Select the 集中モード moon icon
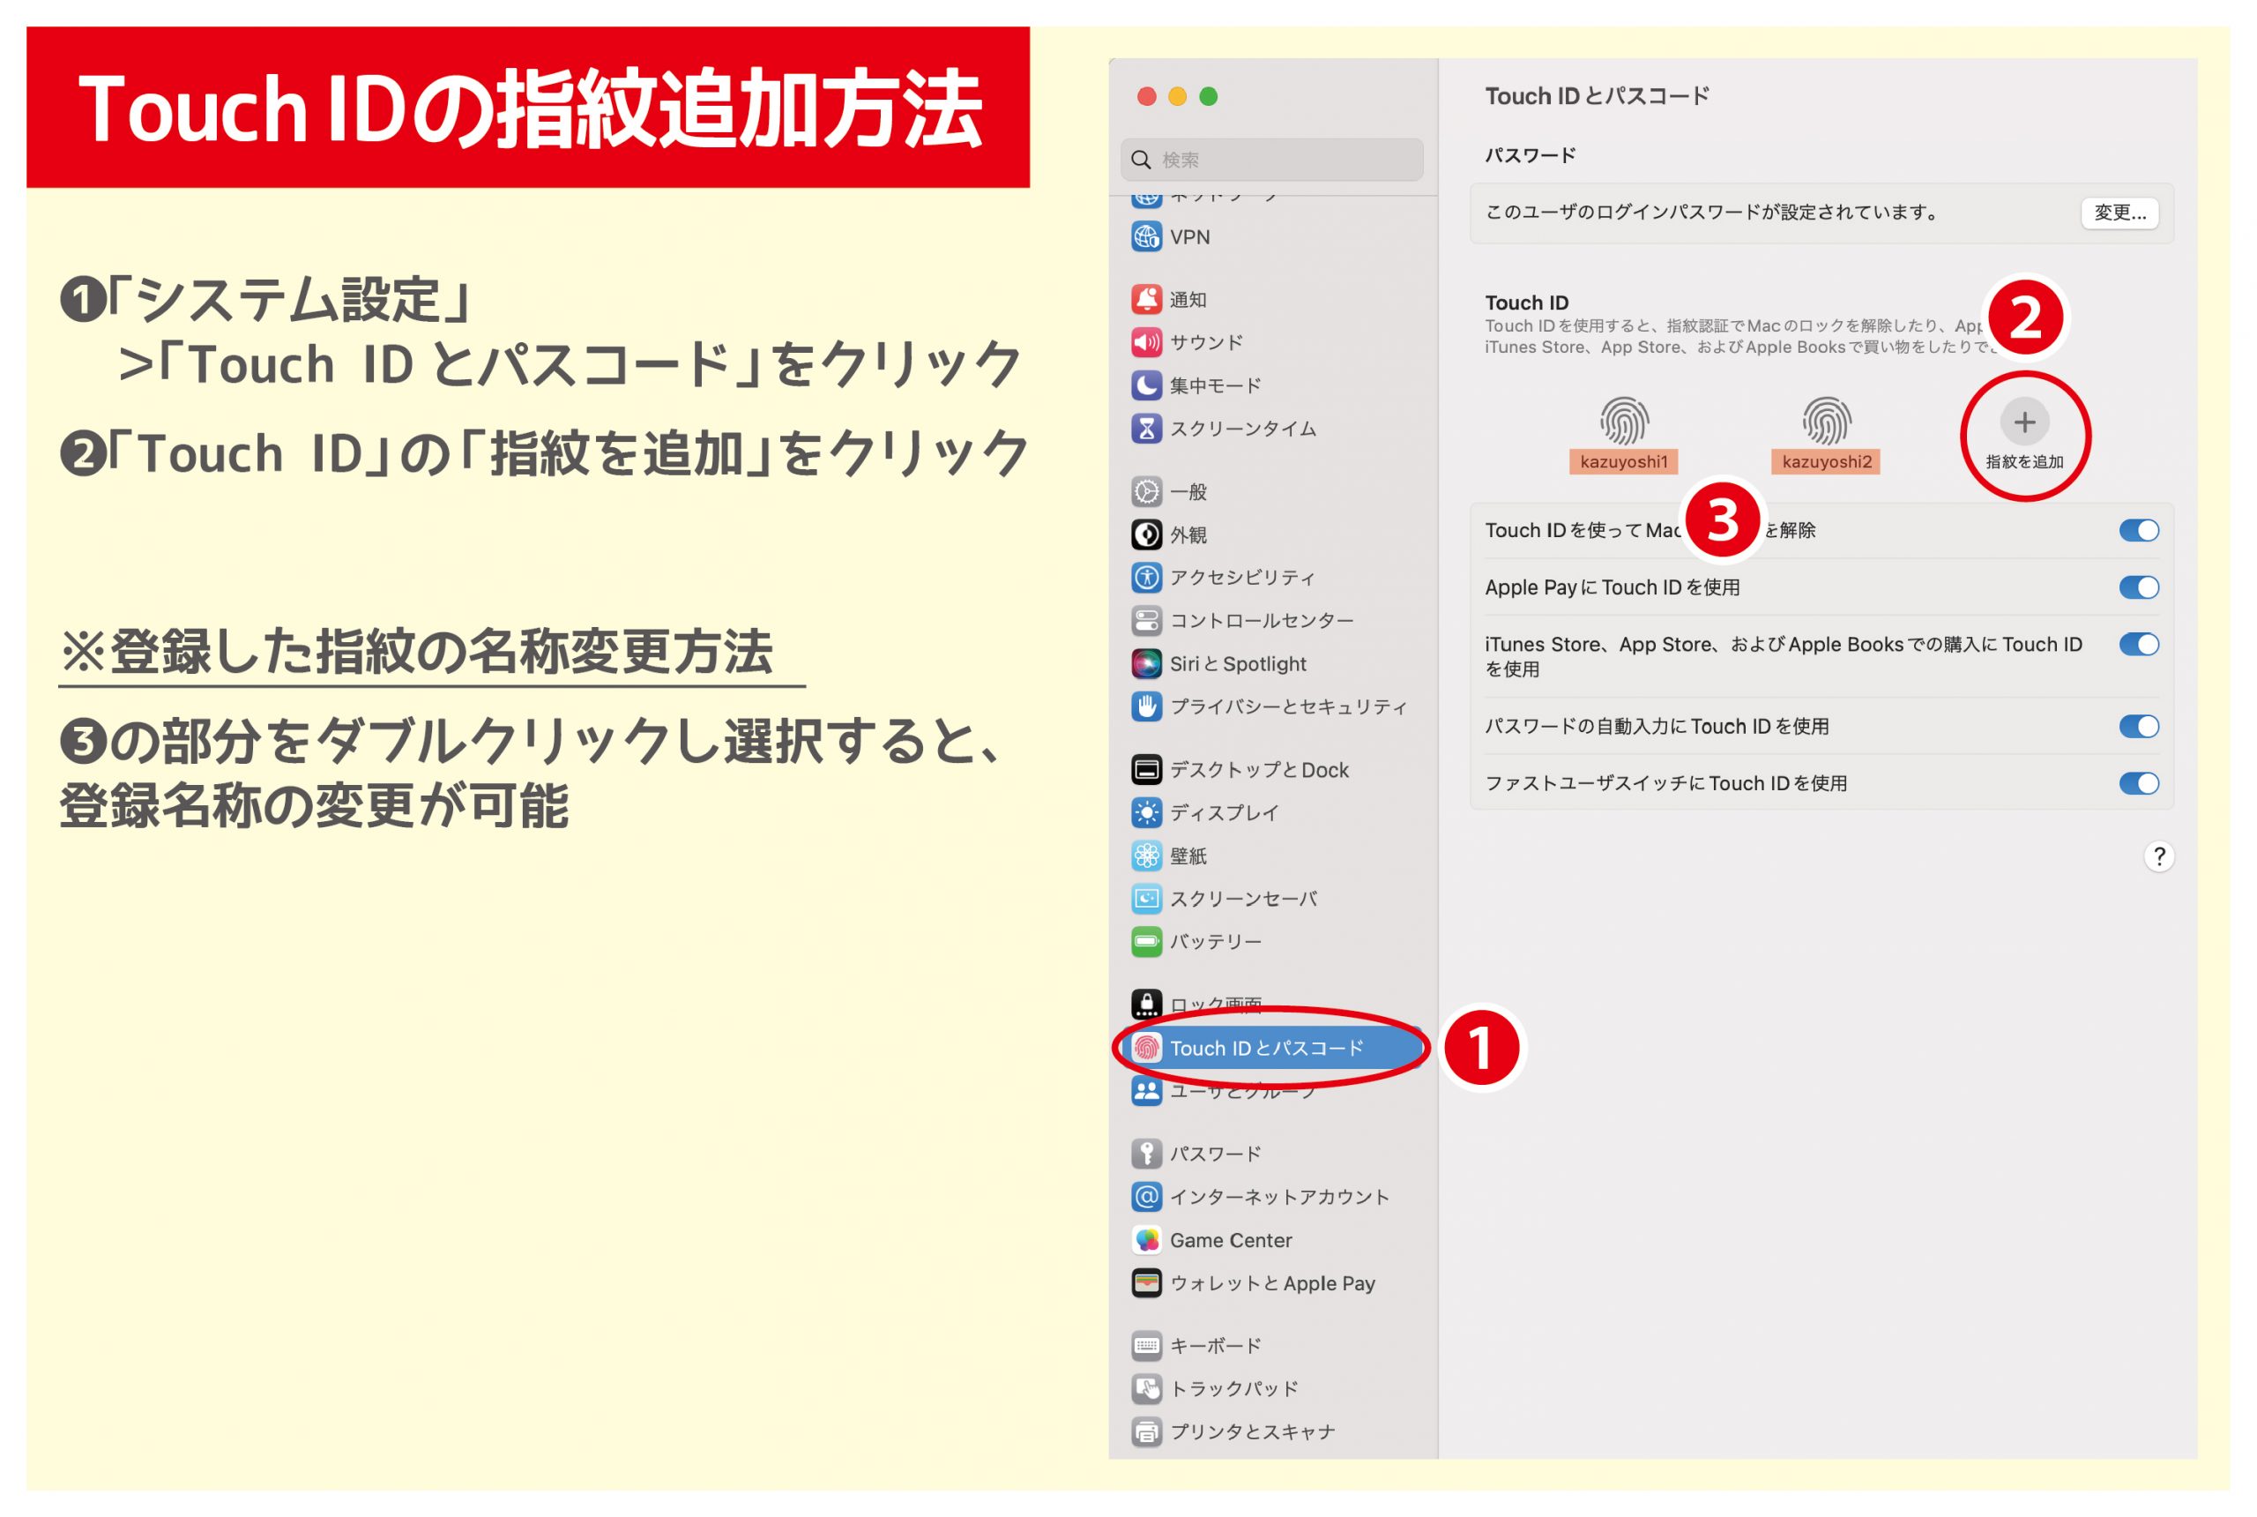The width and height of the screenshot is (2257, 1517). 1147,386
